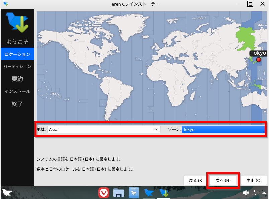This screenshot has height=199, width=269.
Task: Click the third taskbar icon with bird document
Action: pos(134,193)
